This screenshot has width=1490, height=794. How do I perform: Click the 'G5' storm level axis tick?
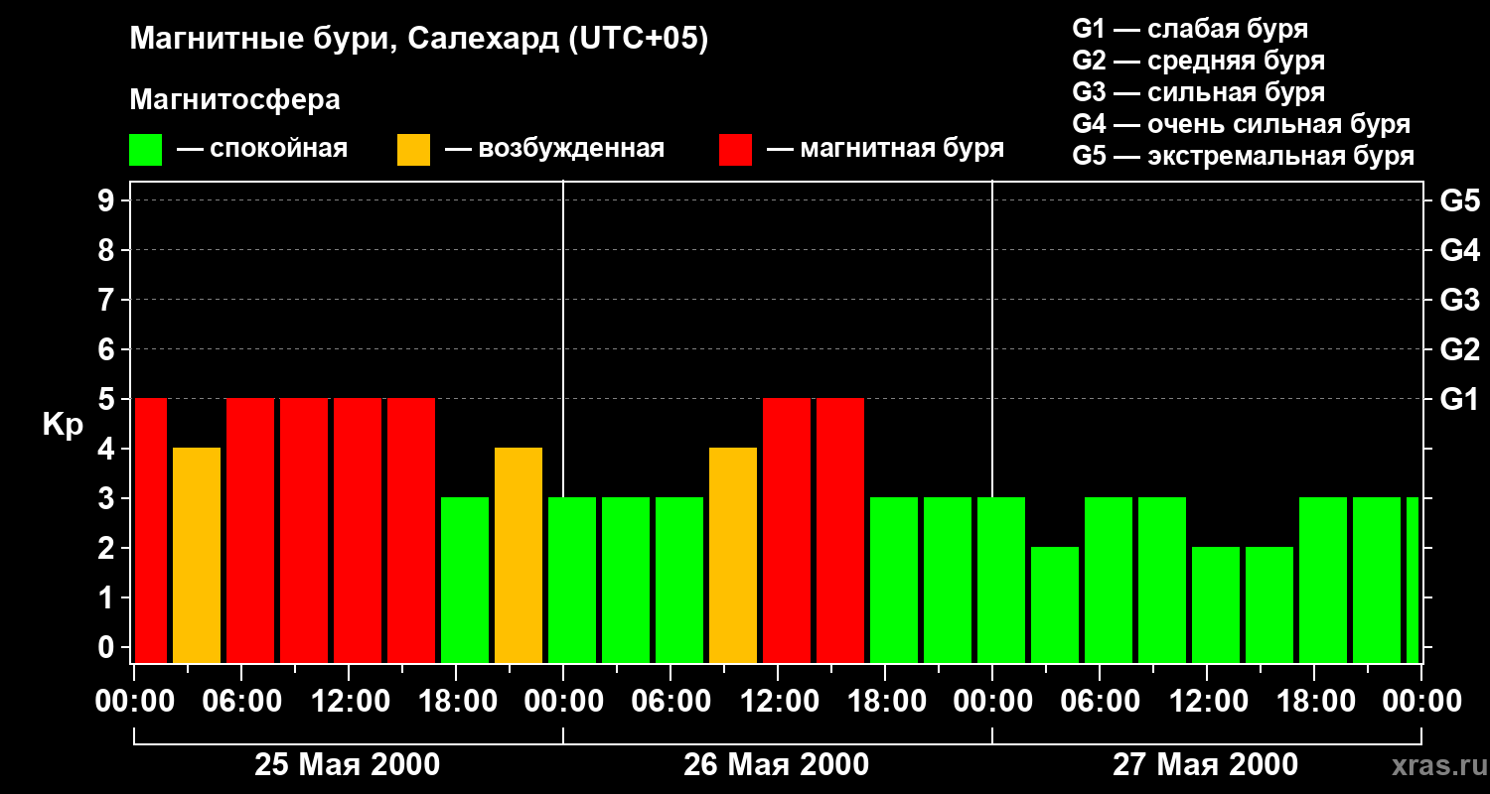[1459, 200]
